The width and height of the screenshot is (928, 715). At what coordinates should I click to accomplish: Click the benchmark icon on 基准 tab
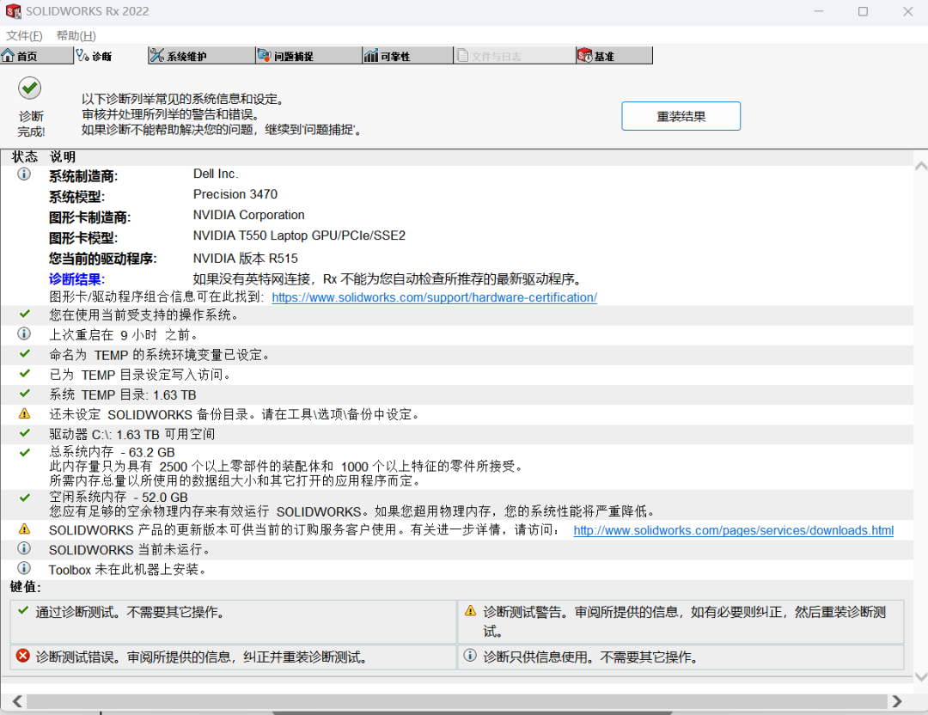(x=585, y=56)
